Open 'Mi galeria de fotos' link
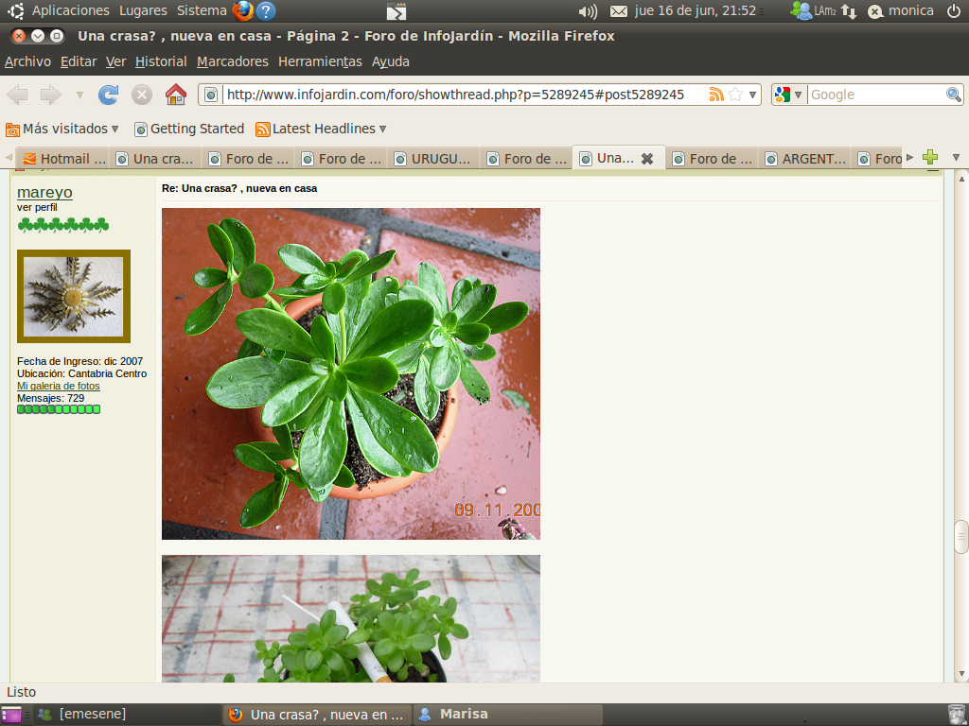Viewport: 969px width, 726px height. click(58, 386)
